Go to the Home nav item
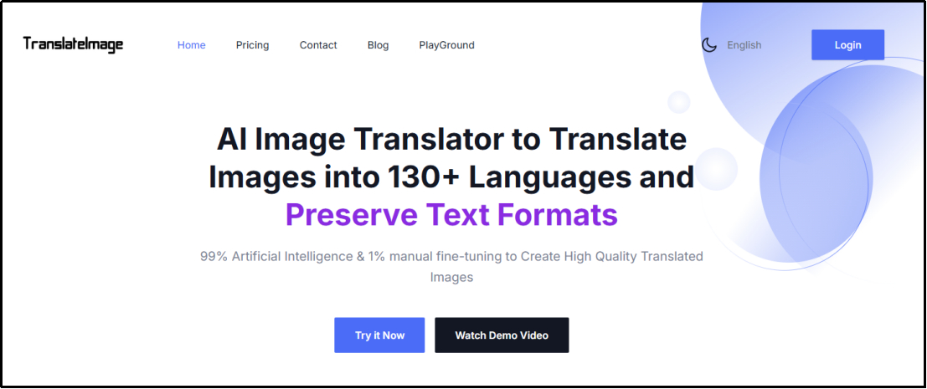Viewport: 927px width, 389px height. (x=191, y=45)
